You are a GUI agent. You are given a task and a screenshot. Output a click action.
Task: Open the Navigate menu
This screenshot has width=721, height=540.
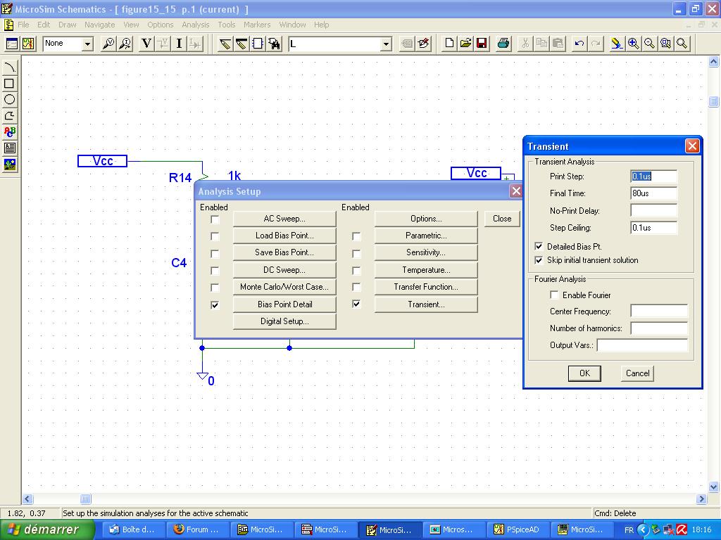tap(100, 25)
